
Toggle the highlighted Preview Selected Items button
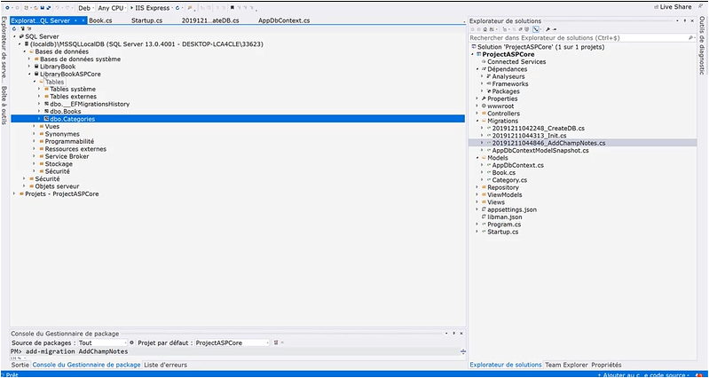pos(536,29)
